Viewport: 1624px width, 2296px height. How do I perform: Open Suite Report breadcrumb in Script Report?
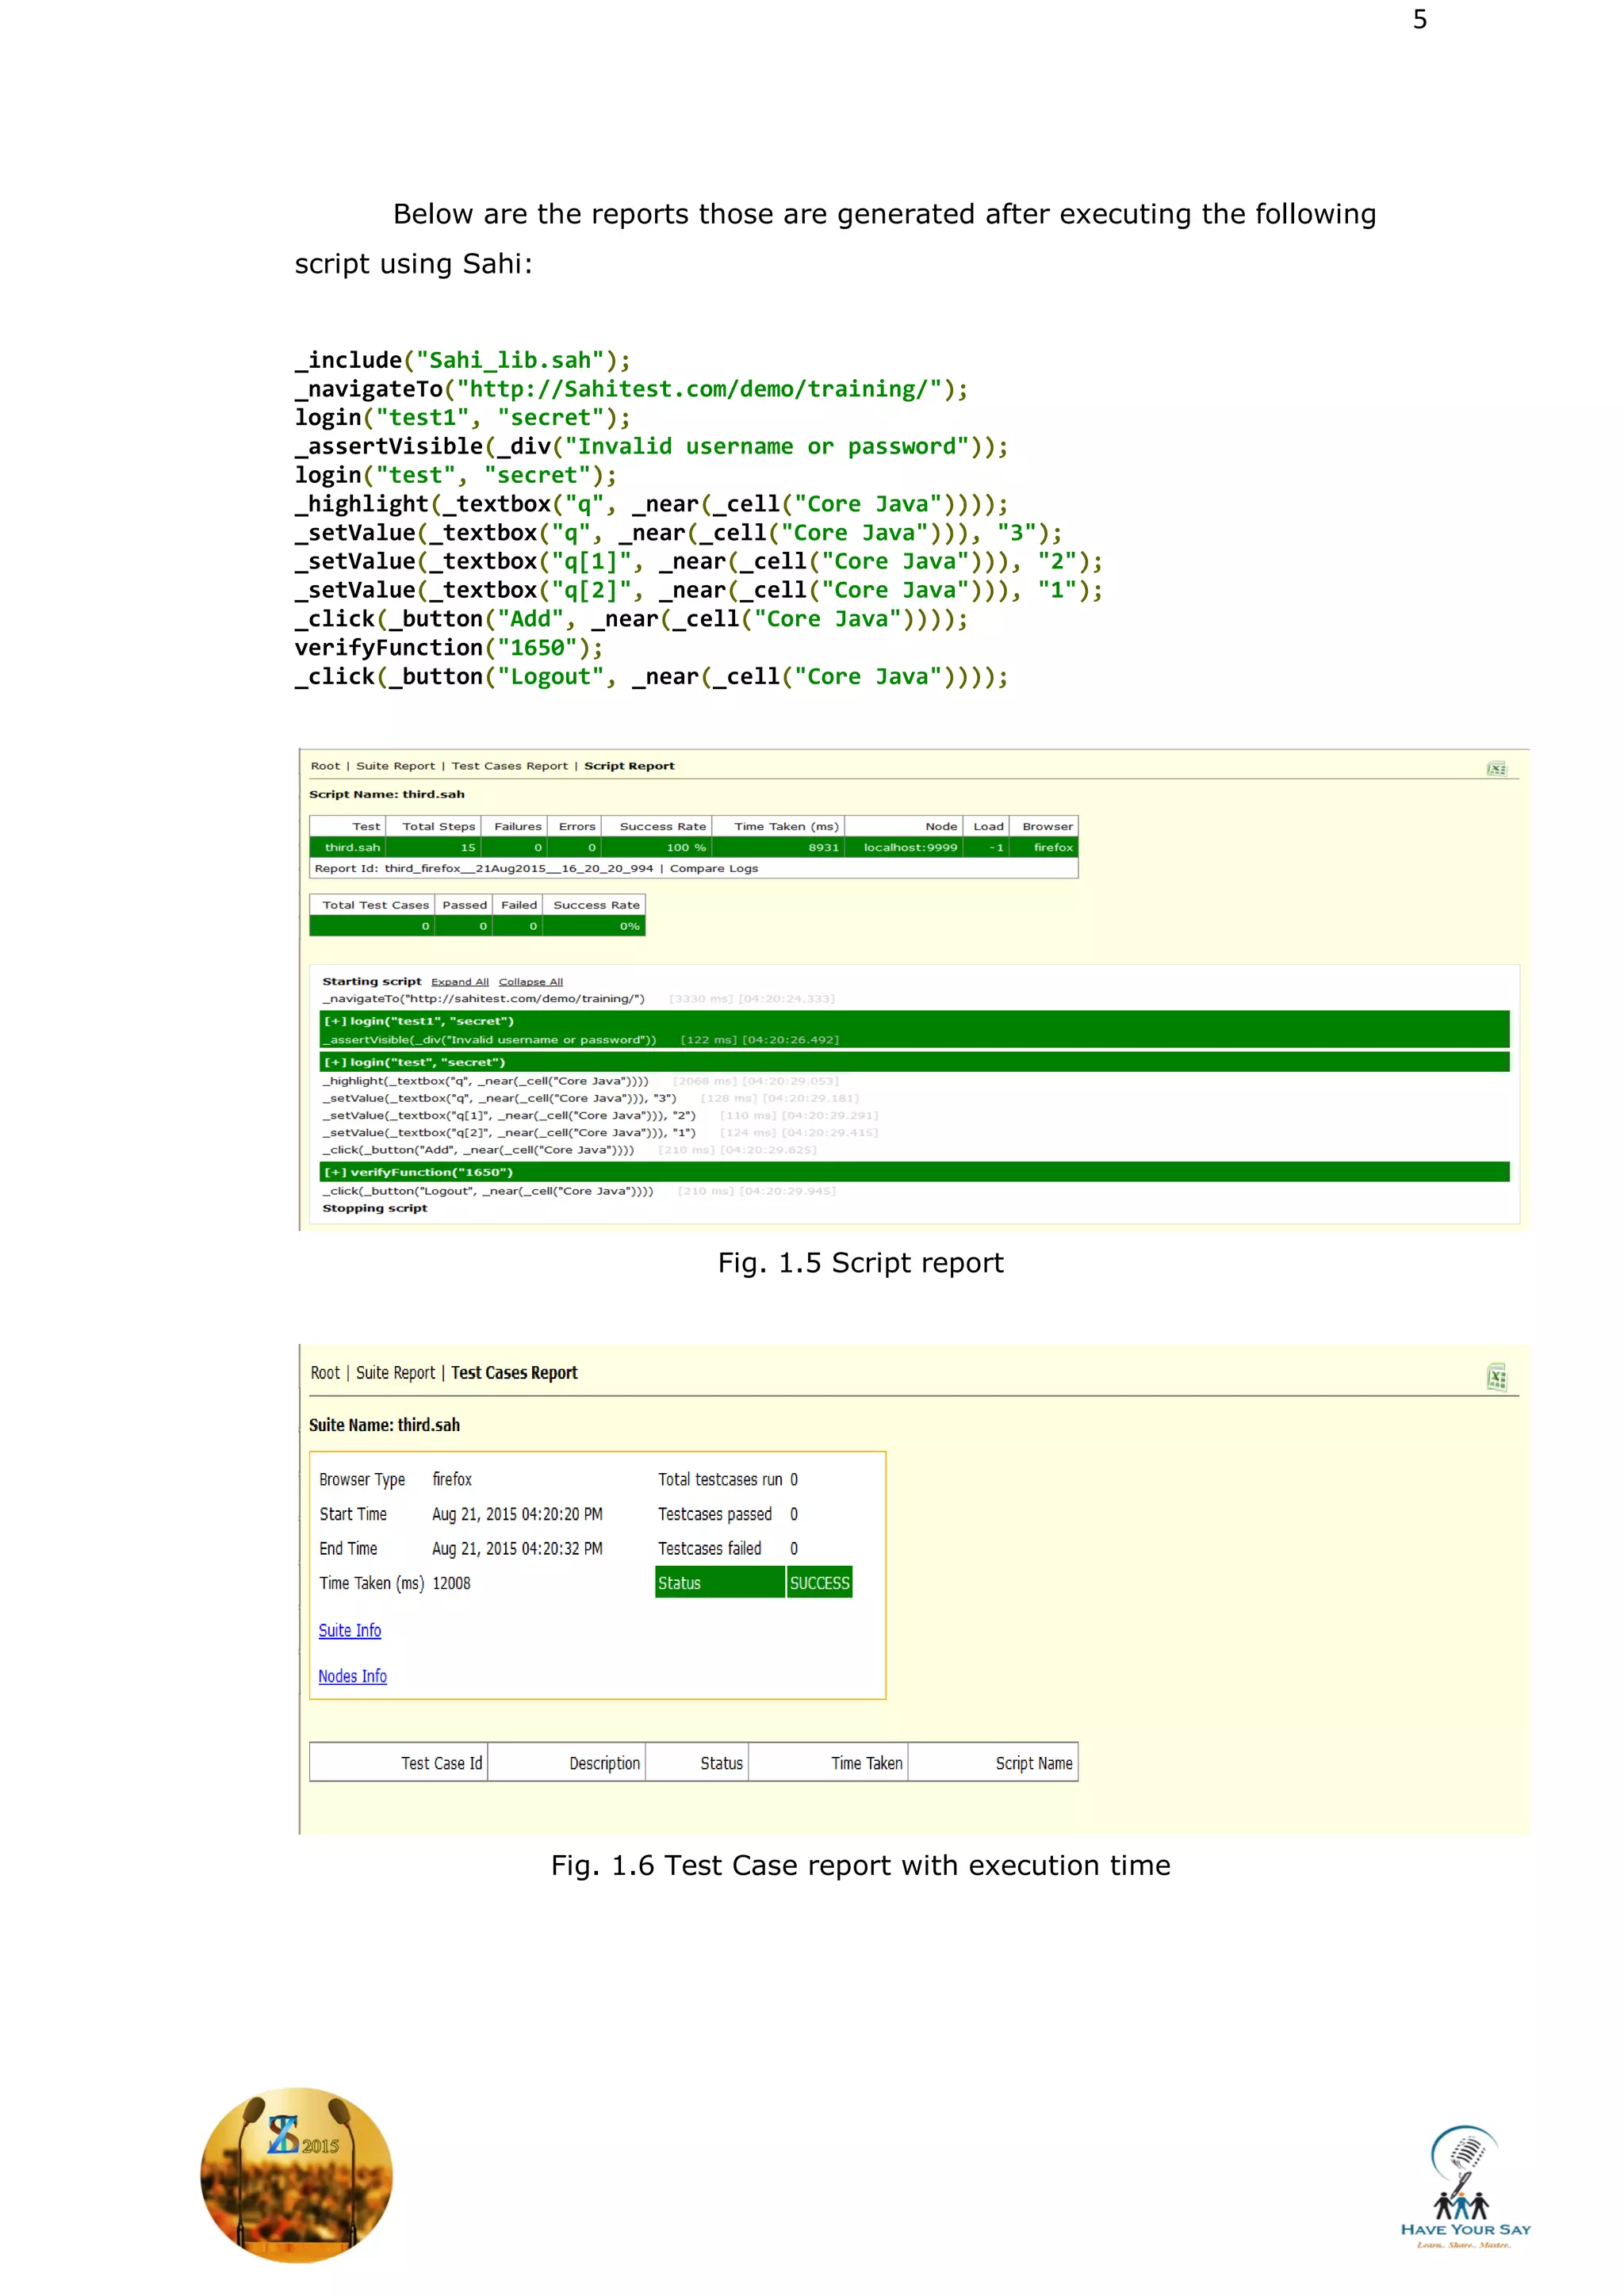pos(395,766)
